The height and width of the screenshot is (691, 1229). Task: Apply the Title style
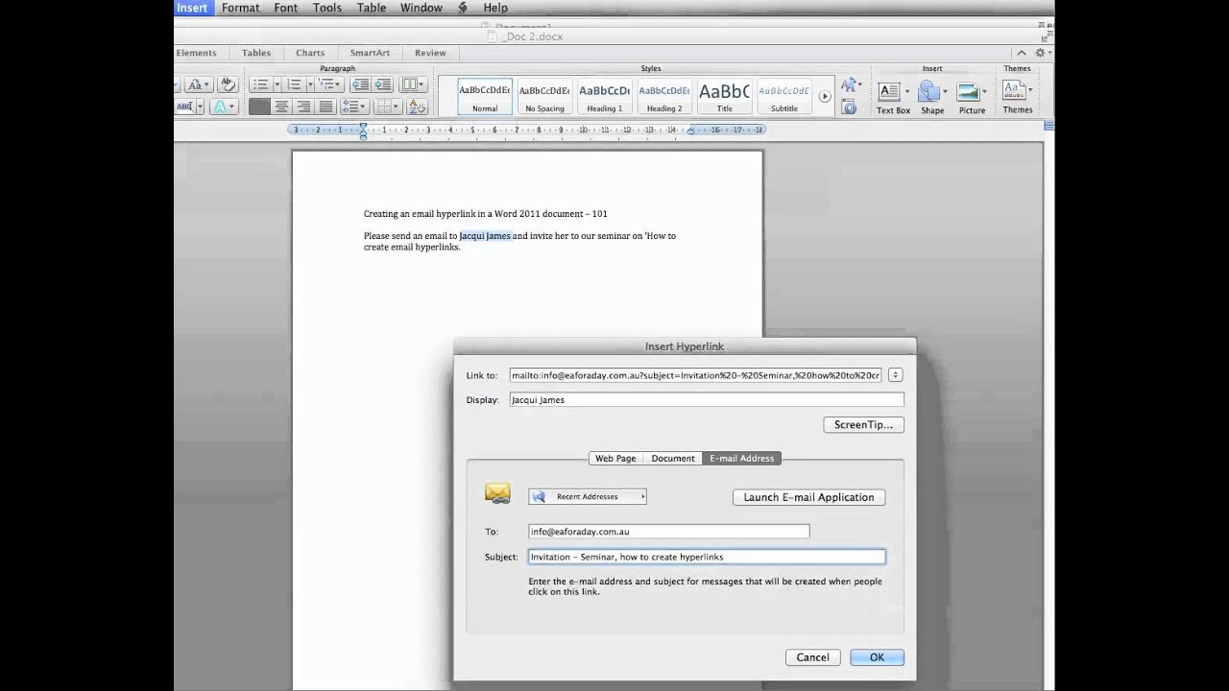[x=724, y=96]
